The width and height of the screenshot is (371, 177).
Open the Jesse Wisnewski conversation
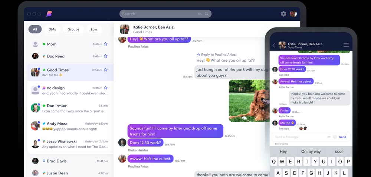70,144
